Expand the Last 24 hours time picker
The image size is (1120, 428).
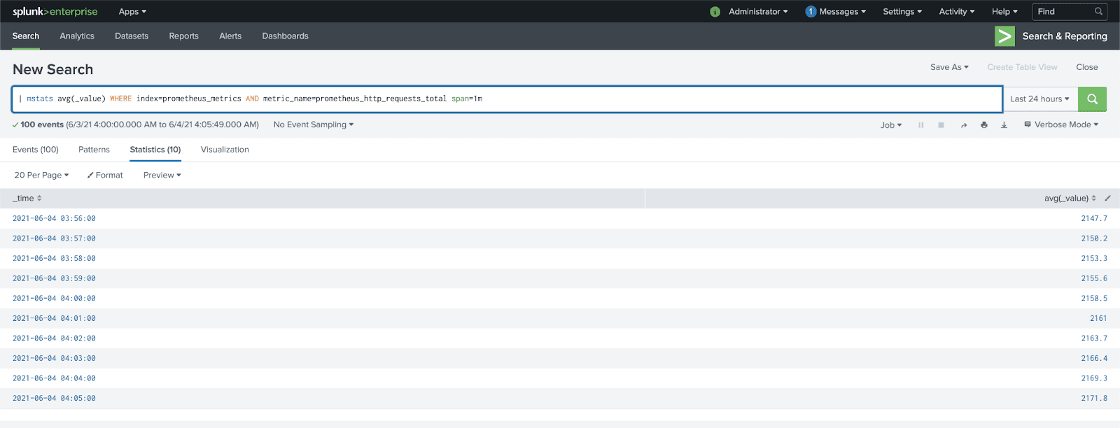click(x=1039, y=99)
